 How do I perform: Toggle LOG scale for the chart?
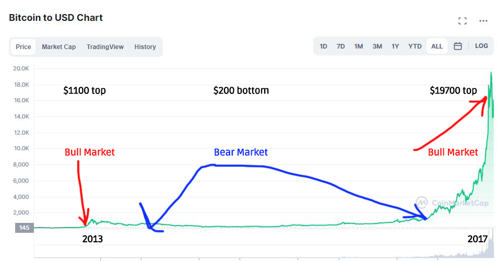coord(481,46)
